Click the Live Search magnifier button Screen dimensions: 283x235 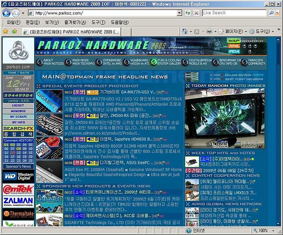271,13
